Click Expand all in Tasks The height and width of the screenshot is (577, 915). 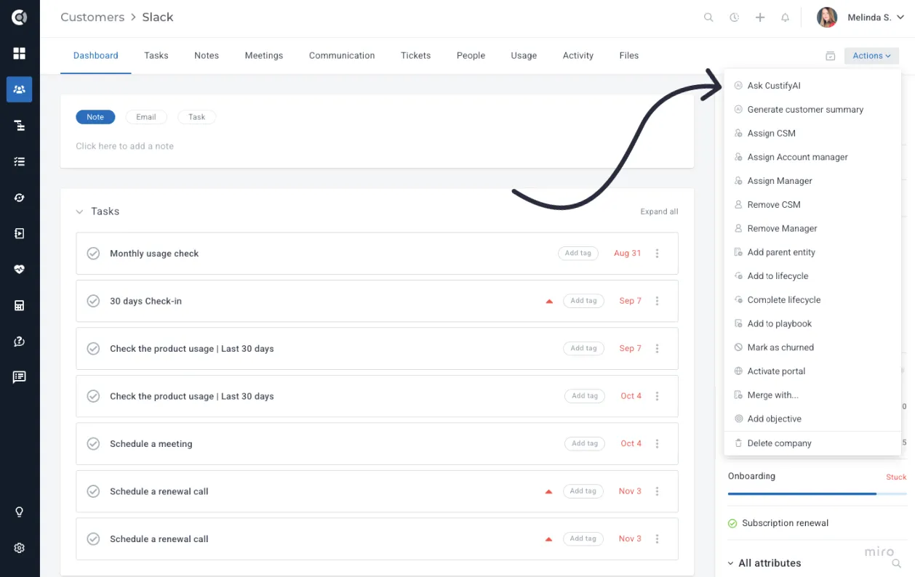coord(659,211)
